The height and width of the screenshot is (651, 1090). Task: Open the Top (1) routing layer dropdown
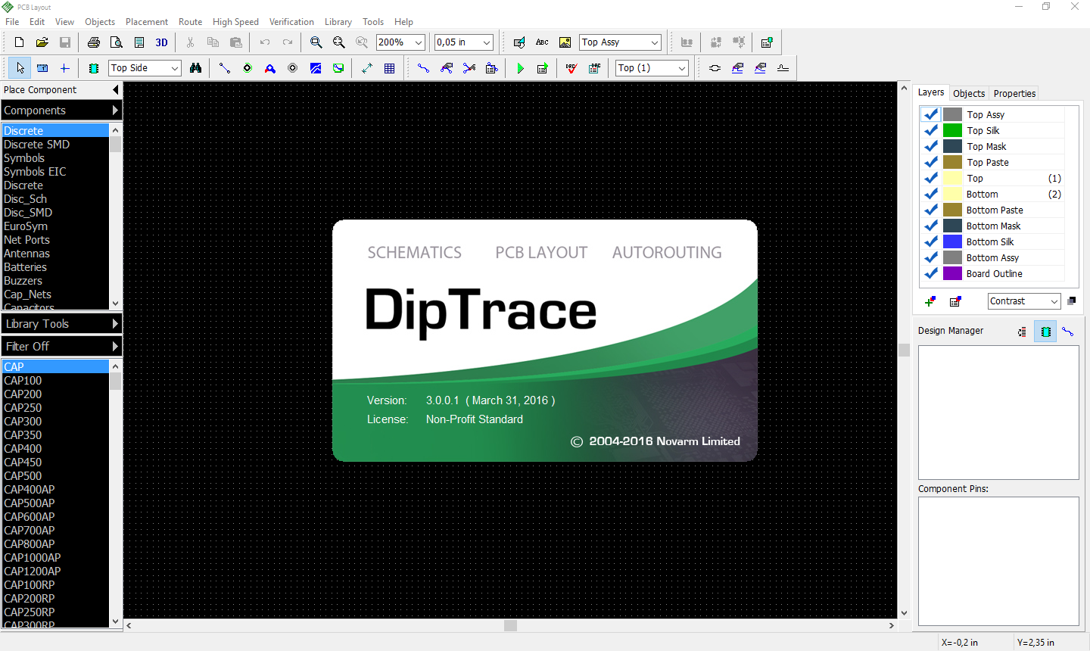(682, 68)
